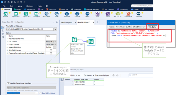Select the Select tool icon
The width and height of the screenshot is (180, 101).
click(87, 14)
